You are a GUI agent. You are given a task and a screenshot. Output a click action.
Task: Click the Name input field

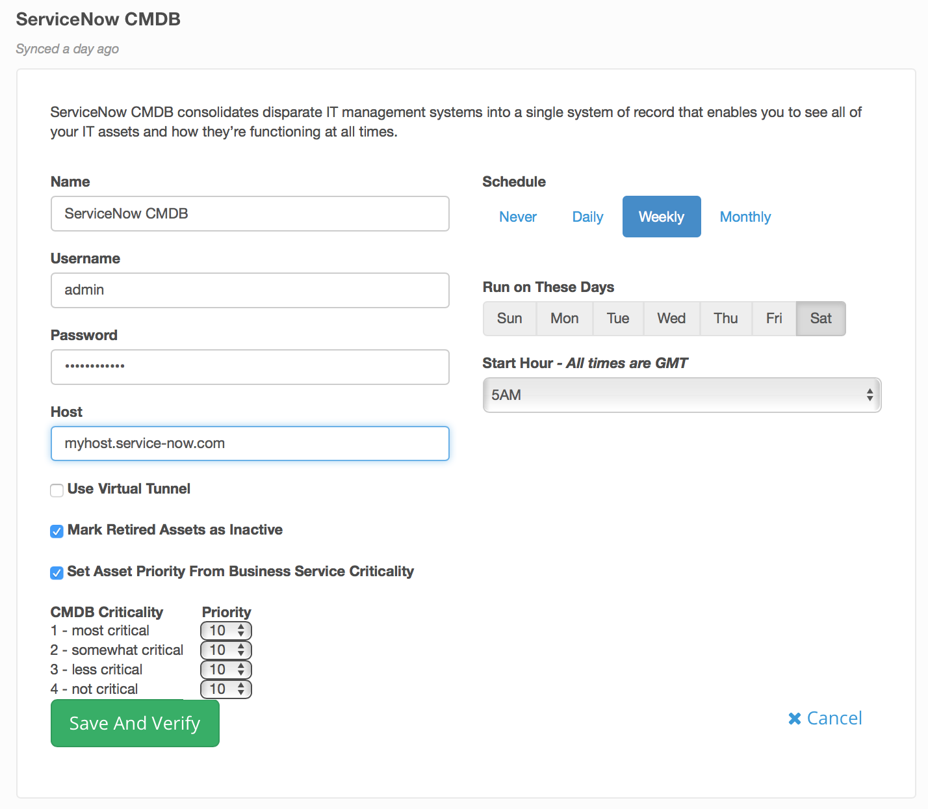coord(250,213)
